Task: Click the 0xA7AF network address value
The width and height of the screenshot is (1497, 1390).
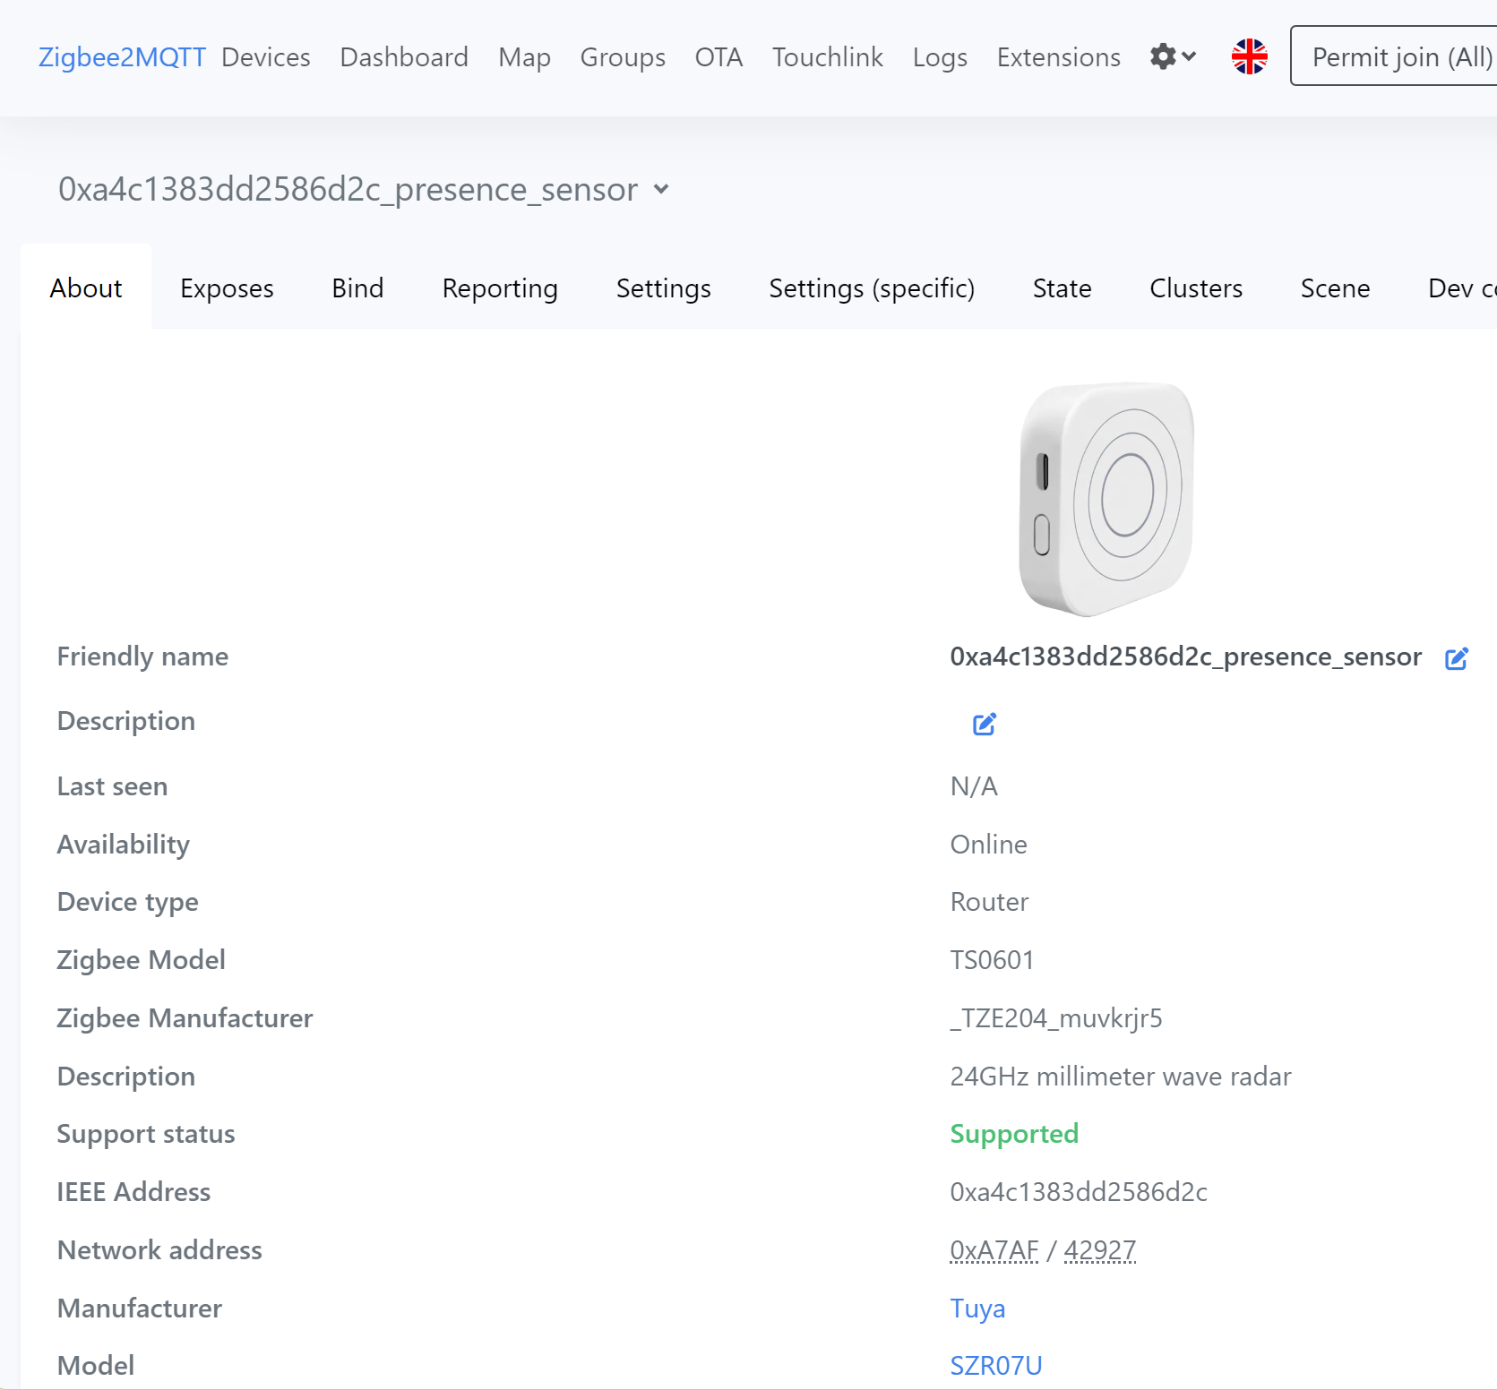Action: (x=994, y=1249)
